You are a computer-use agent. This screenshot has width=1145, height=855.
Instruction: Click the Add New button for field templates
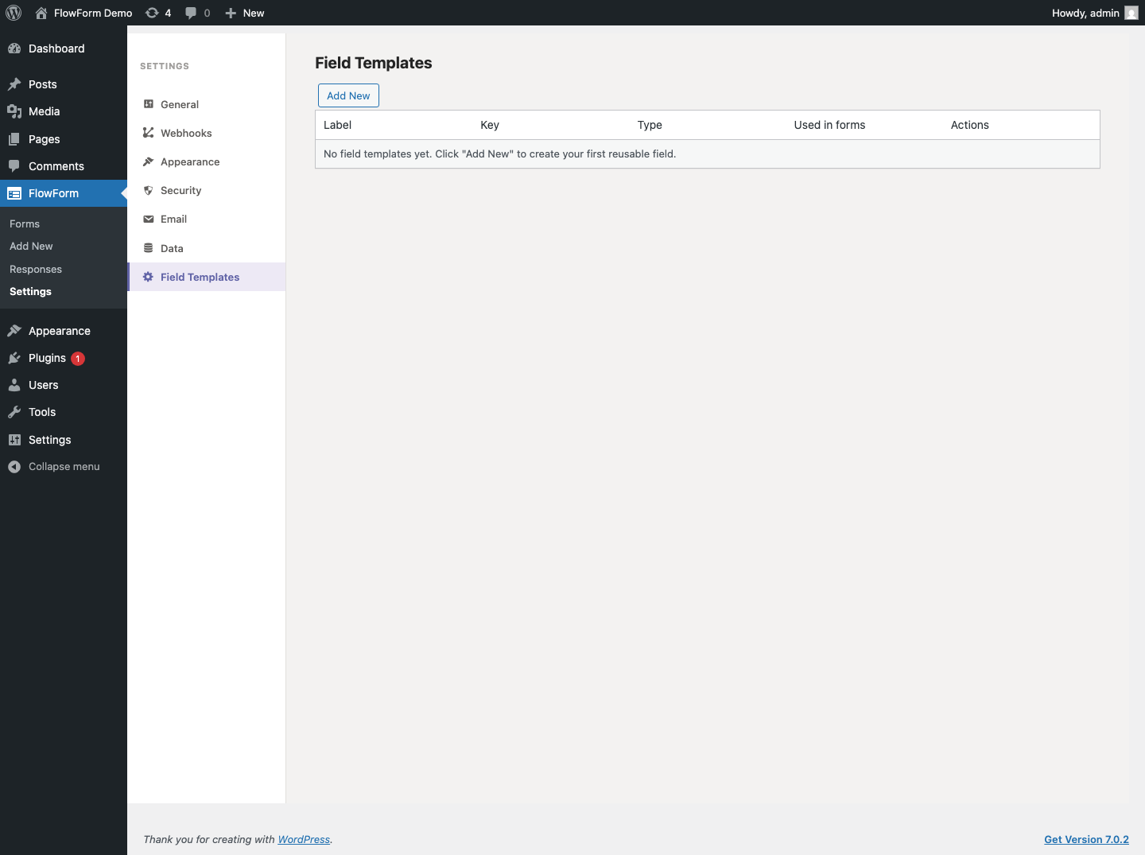click(x=348, y=95)
